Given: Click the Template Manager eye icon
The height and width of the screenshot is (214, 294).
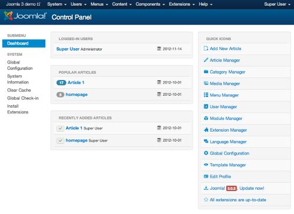Looking at the screenshot, I should [206, 165].
